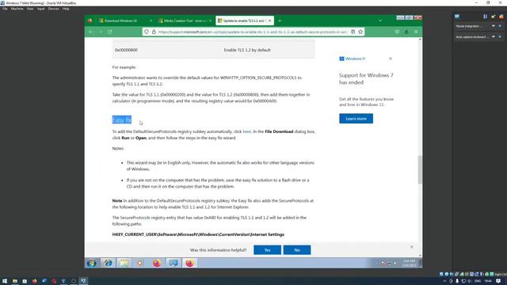Click the selected Easy fix heading
This screenshot has width=507, height=285.
[x=122, y=120]
